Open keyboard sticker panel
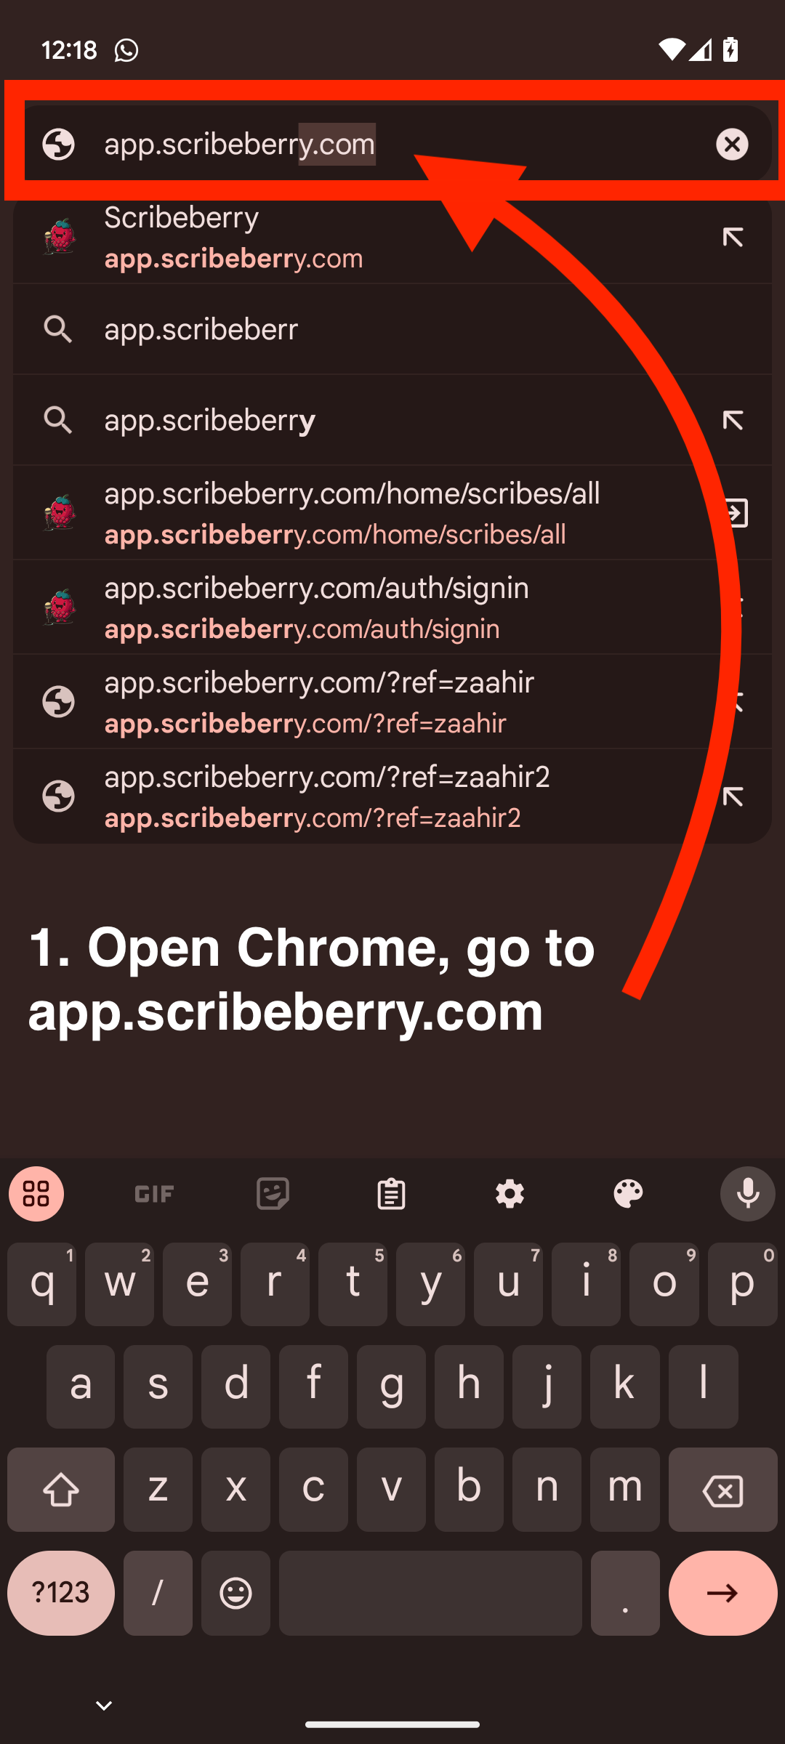This screenshot has width=785, height=1744. [x=273, y=1194]
